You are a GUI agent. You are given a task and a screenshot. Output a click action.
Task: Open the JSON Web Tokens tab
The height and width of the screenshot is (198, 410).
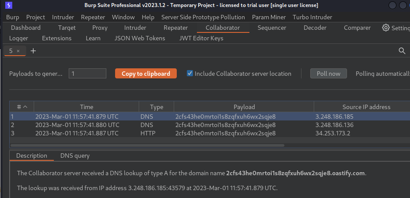140,38
